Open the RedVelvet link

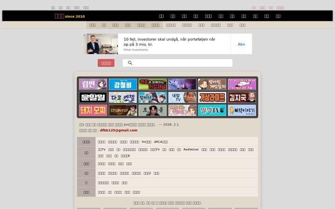click(191, 150)
